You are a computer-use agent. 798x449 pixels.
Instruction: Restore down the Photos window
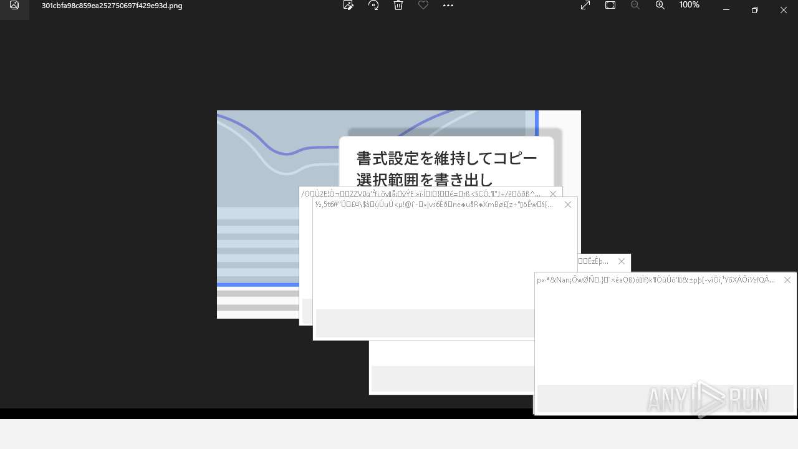pyautogui.click(x=755, y=10)
